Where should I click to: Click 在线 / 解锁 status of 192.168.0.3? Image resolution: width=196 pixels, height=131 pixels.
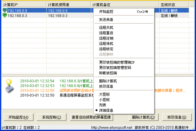click(169, 16)
